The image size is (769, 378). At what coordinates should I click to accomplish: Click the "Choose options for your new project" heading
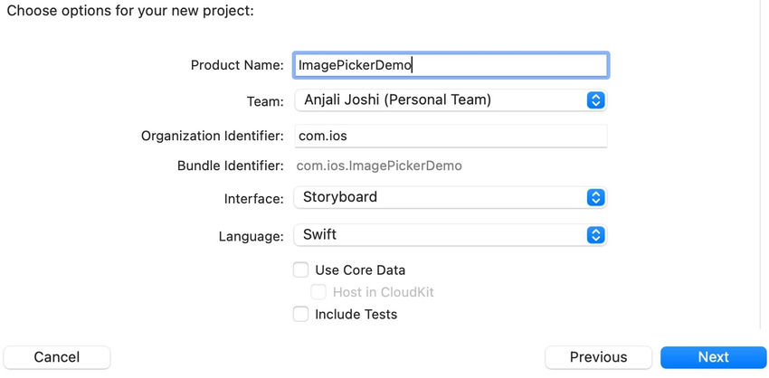tap(130, 12)
